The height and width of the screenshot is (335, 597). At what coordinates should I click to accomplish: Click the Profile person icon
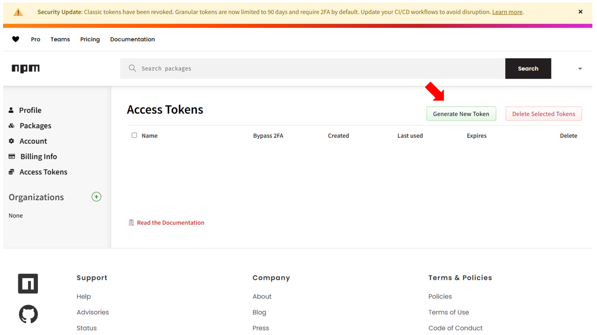coord(11,110)
